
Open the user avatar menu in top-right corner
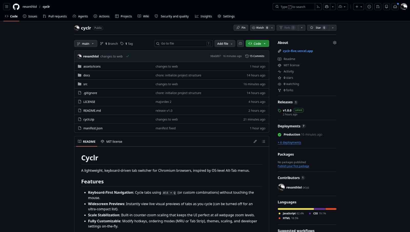coord(404,7)
